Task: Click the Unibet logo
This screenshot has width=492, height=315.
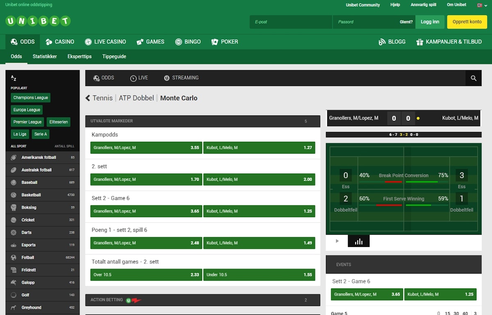Action: 38,21
